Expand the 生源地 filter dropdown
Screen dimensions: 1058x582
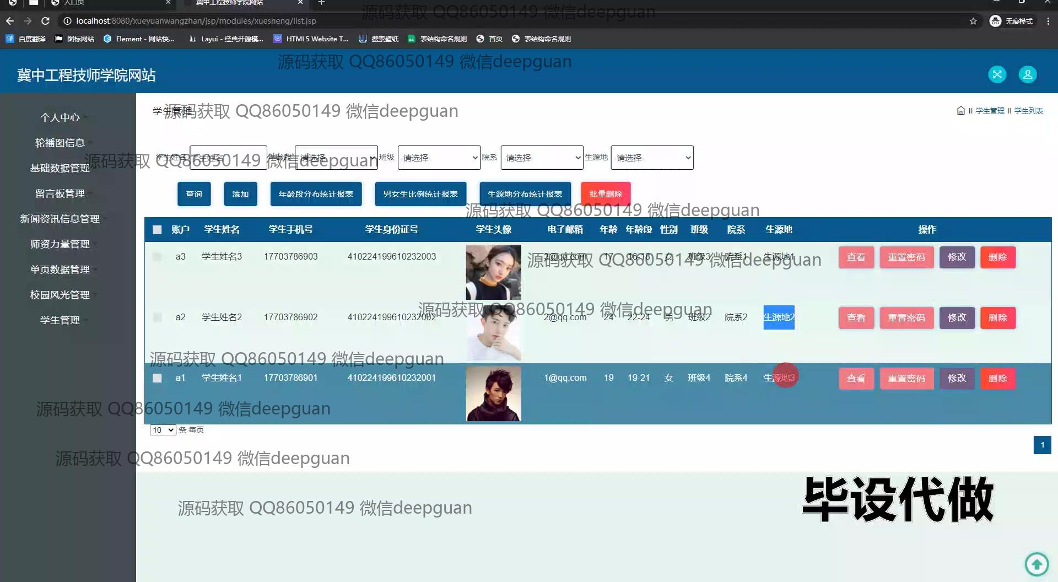(x=652, y=158)
